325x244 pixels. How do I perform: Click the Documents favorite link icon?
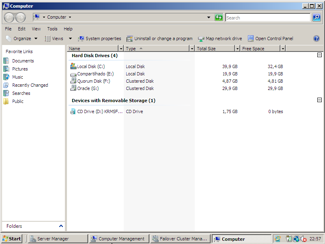[x=6, y=61]
